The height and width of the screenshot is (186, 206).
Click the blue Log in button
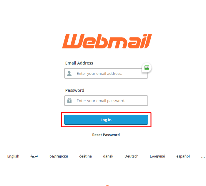point(106,120)
